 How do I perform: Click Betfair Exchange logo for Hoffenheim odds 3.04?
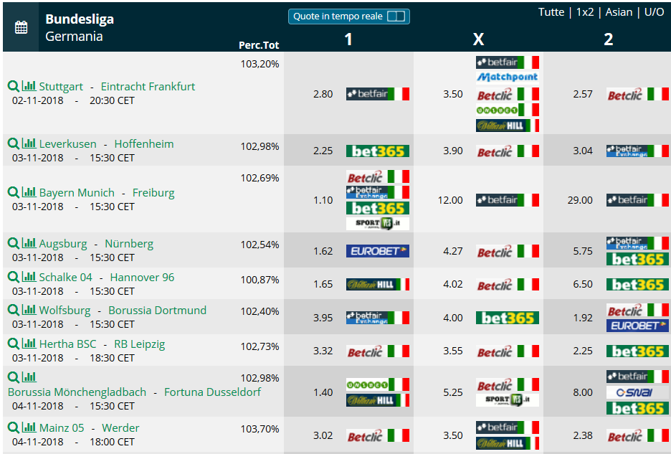coord(637,151)
